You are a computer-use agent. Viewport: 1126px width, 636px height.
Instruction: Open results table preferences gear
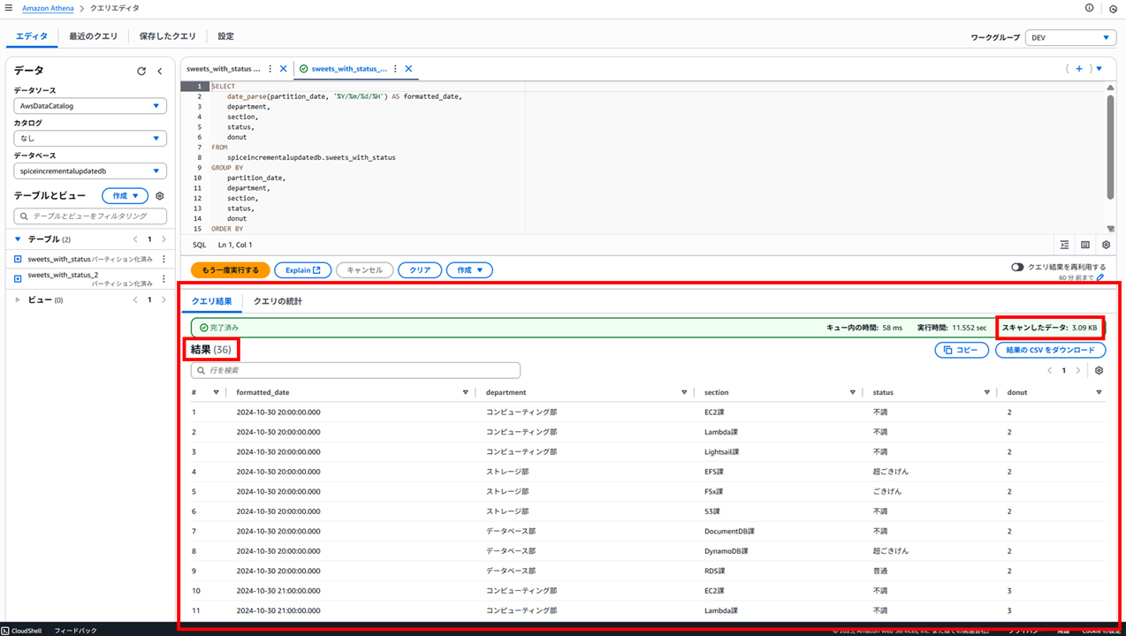(1099, 370)
